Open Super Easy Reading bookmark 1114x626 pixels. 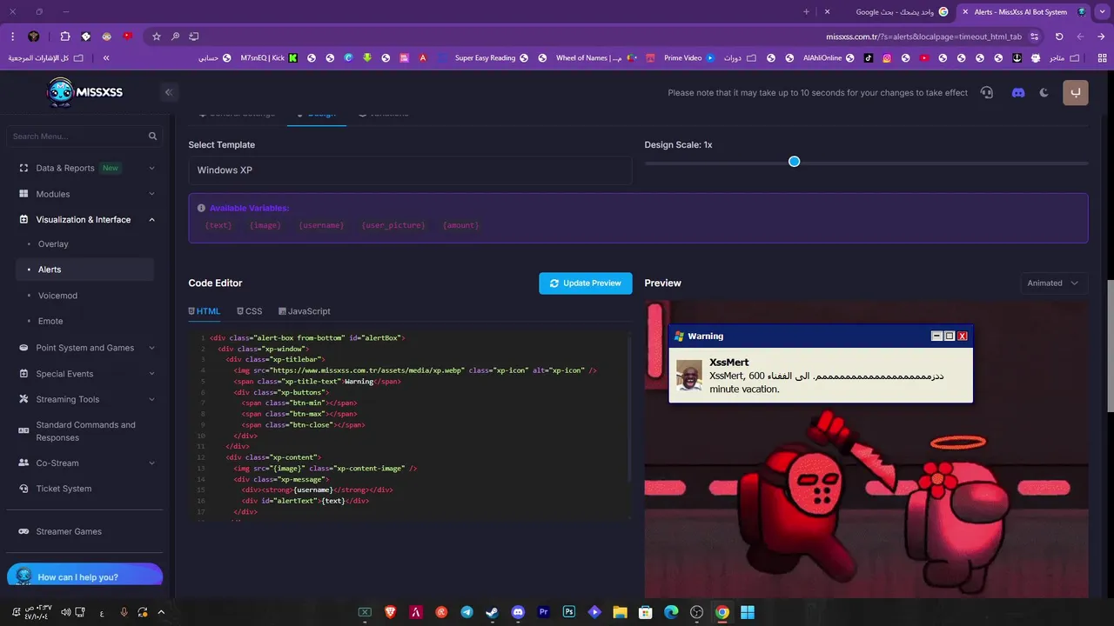point(492,58)
